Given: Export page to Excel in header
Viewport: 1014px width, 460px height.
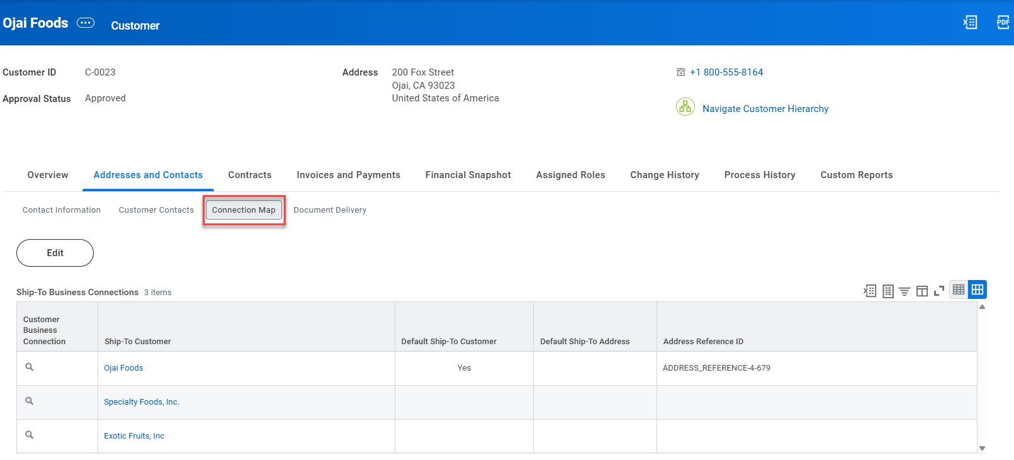Looking at the screenshot, I should click(970, 23).
